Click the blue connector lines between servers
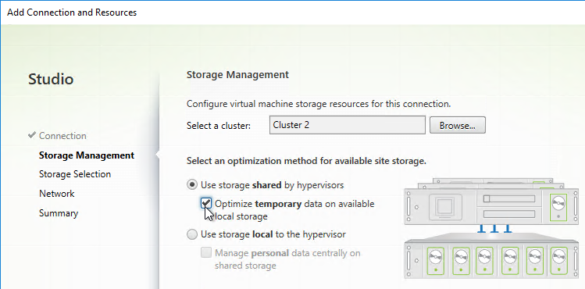Image resolution: width=585 pixels, height=289 pixels. tap(494, 228)
